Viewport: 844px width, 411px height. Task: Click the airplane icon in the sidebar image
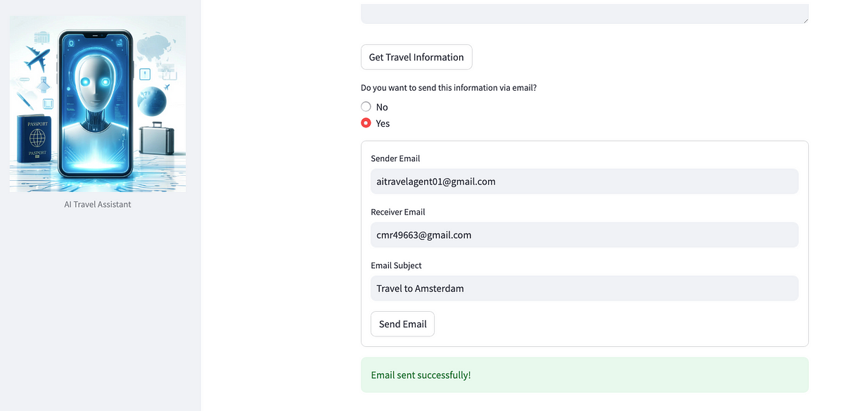pos(37,59)
